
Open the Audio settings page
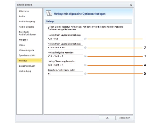(22, 16)
